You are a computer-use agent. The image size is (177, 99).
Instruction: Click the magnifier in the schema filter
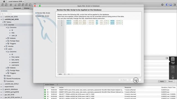point(2,14)
